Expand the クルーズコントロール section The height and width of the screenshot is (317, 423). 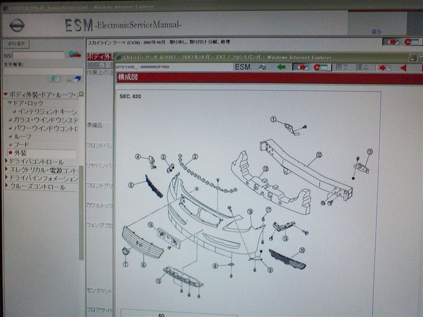(6, 186)
